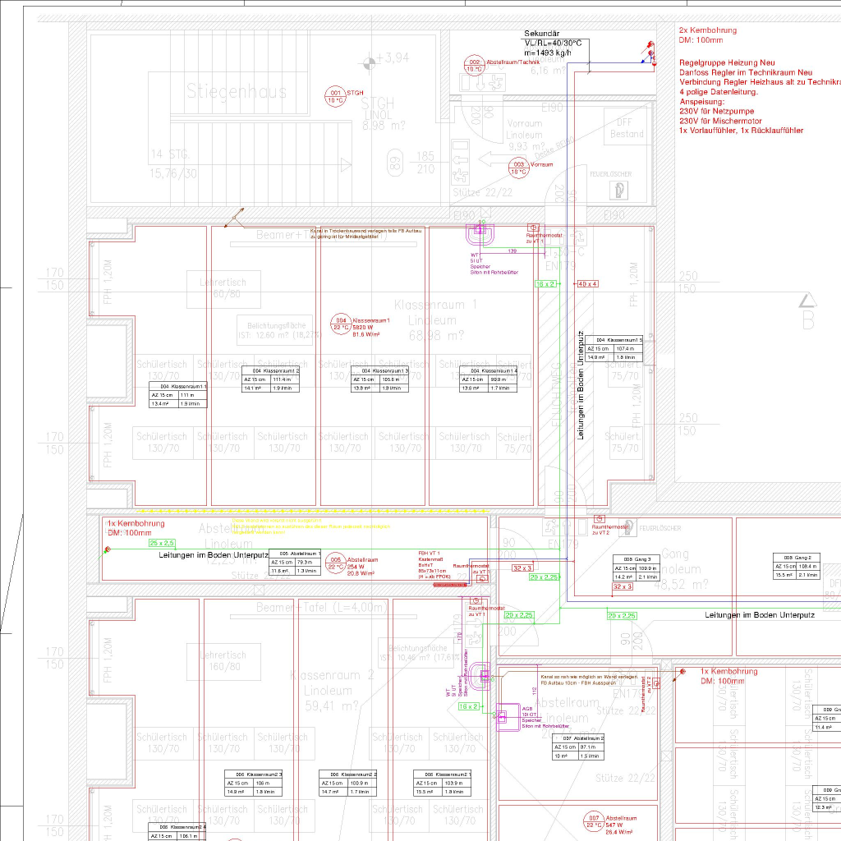The image size is (841, 841).
Task: Click the 004 Klassenraum1 1 circuit table
Action: click(x=178, y=395)
